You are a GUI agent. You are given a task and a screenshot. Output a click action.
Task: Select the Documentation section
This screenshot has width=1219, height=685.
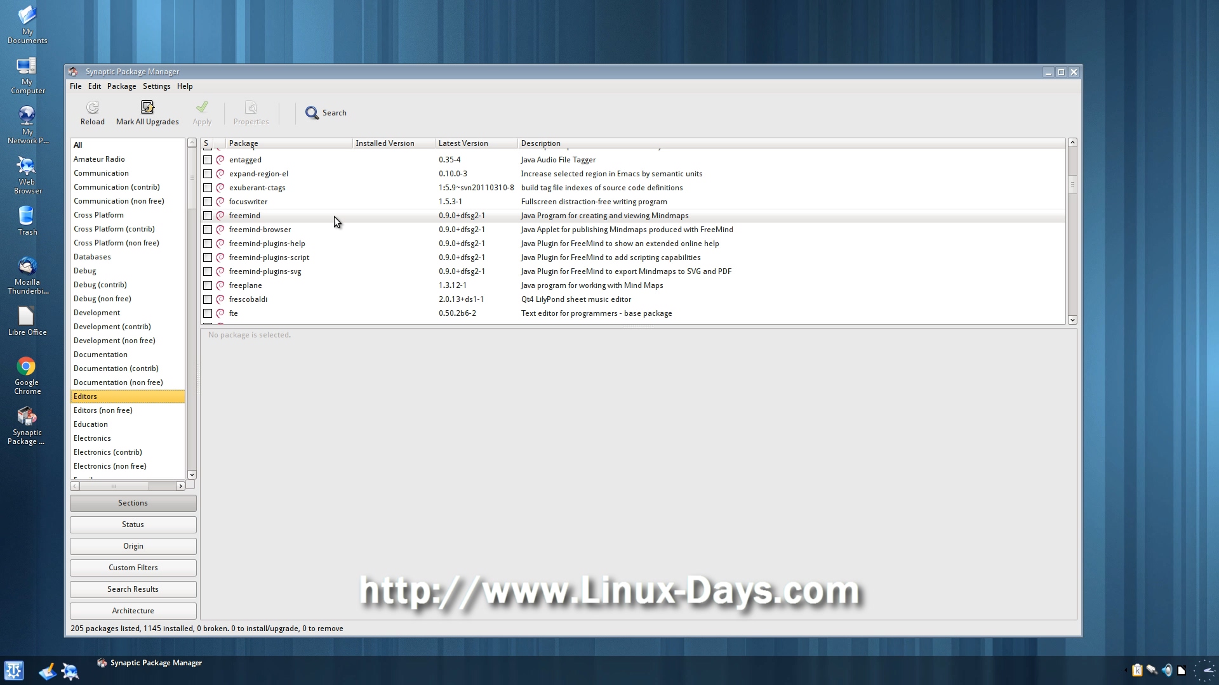(x=128, y=355)
